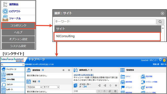167x94 pixels.
Task: Click the 通知情報 settings gear icon
Action: (x=69, y=70)
